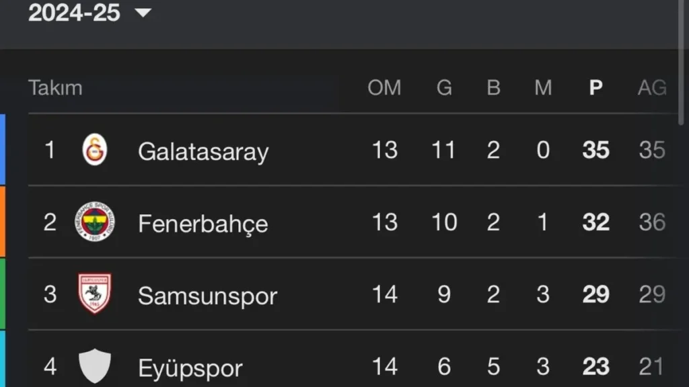This screenshot has height=387, width=689.
Task: Open the Fenerbahçe team page
Action: coord(203,223)
